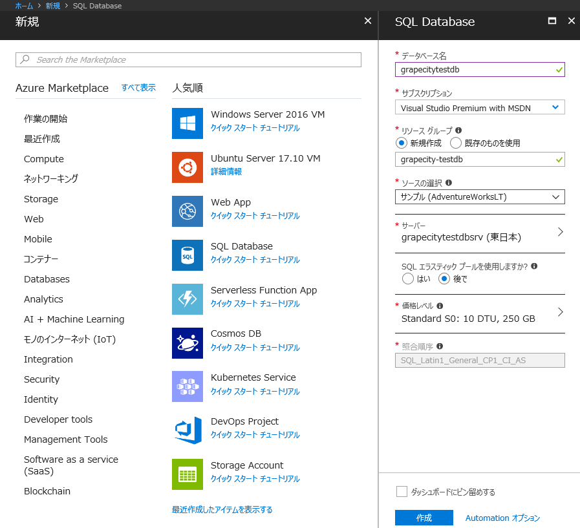580x528 pixels.
Task: Select the Databases category
Action: pos(47,279)
